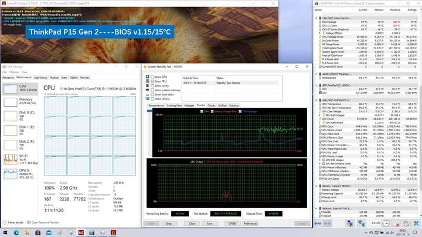Collapse the GPU NVIDIA RTX sensor group
The height and width of the screenshot is (237, 422).
coord(316,100)
